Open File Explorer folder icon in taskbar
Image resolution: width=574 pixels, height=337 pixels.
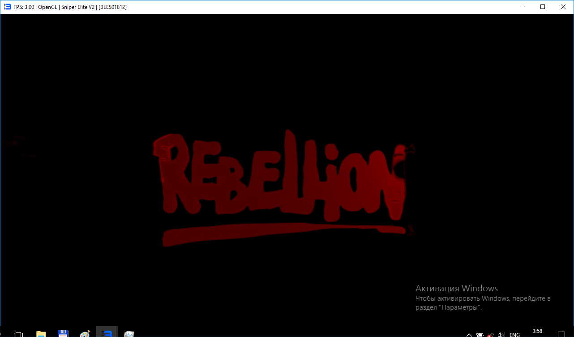click(x=41, y=334)
